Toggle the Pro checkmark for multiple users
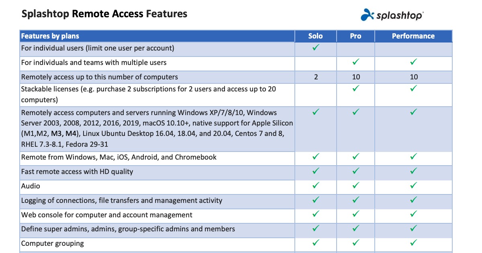Screen dimensions: 482x253 [x=355, y=63]
